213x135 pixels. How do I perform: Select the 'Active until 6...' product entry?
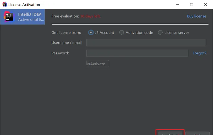(23, 17)
